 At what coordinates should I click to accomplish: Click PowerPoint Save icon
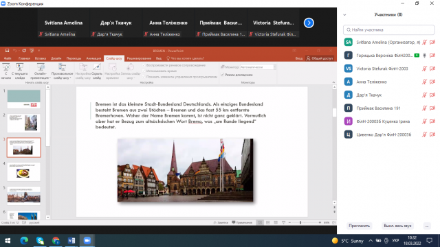pos(7,50)
